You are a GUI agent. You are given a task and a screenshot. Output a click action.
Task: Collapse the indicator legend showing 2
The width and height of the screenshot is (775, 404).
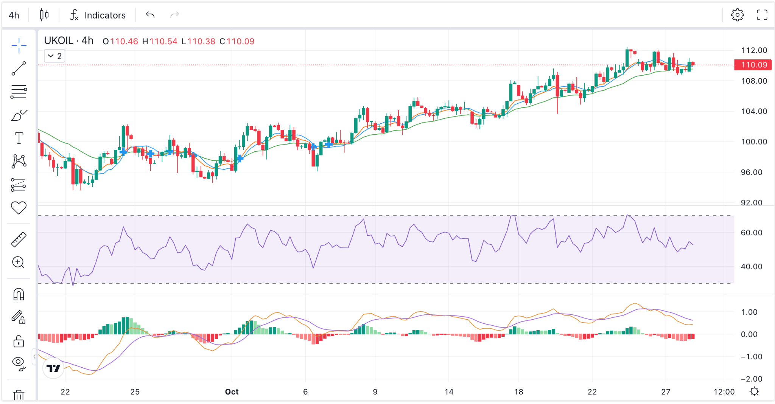[54, 56]
